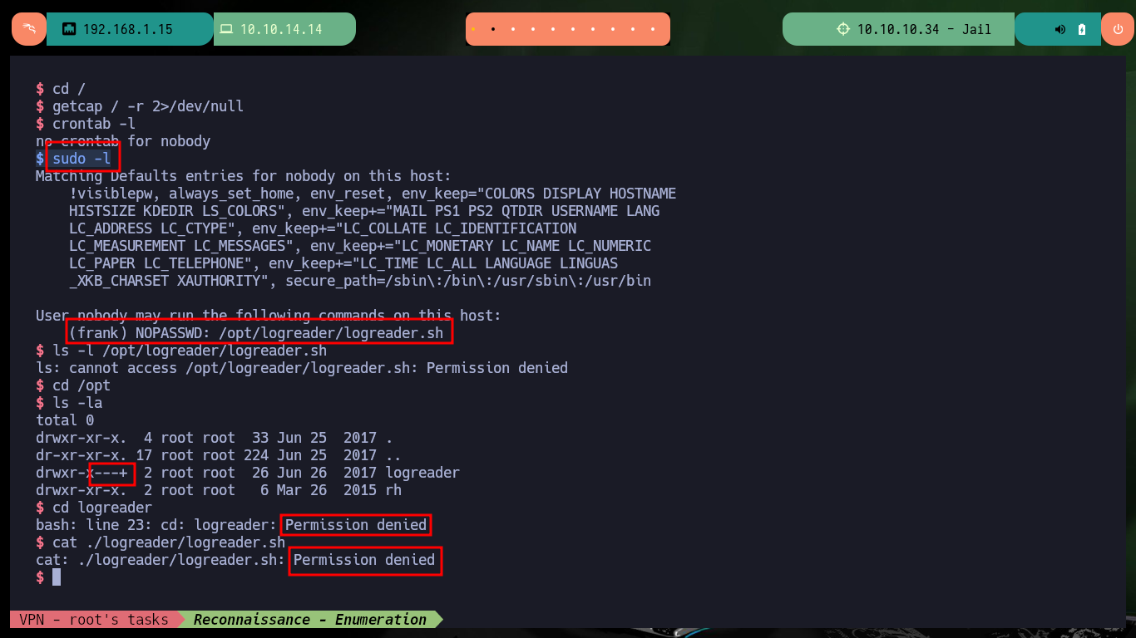The width and height of the screenshot is (1136, 638).
Task: Click the "LC_ADDRESS LC_CTYPE" line
Action: pos(323,228)
